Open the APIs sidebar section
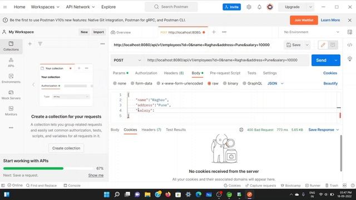Image resolution: width=356 pixels, height=200 pixels. pos(11,62)
